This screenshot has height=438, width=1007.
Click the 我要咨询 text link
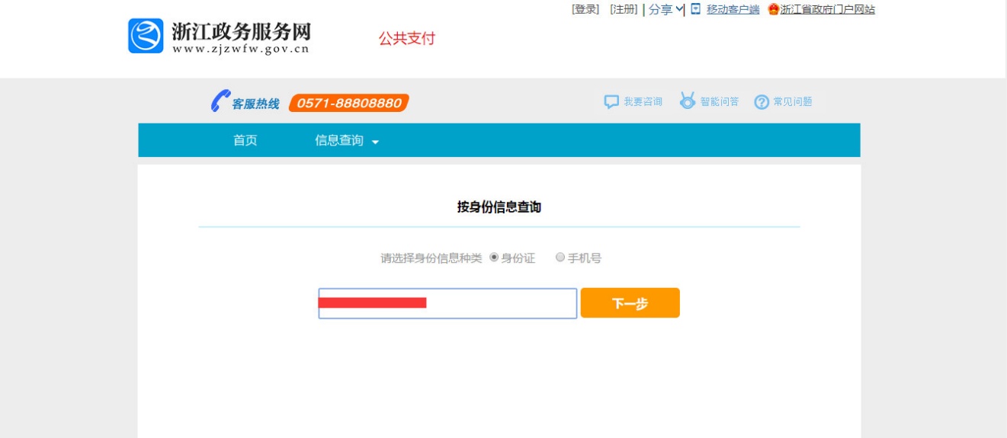(643, 102)
